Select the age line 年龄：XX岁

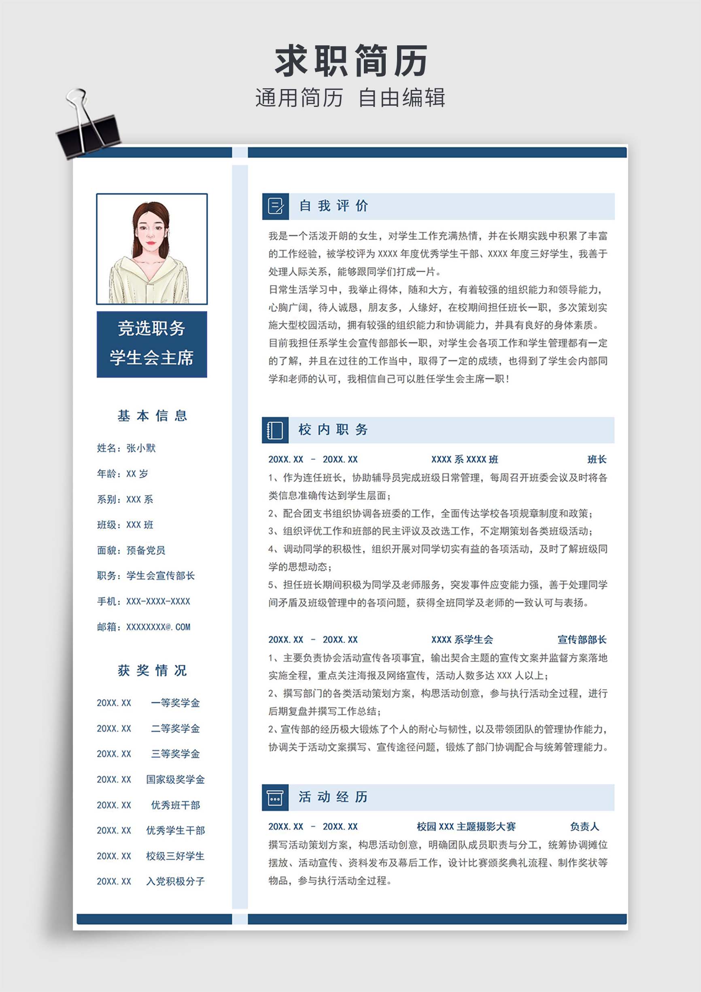pos(123,474)
